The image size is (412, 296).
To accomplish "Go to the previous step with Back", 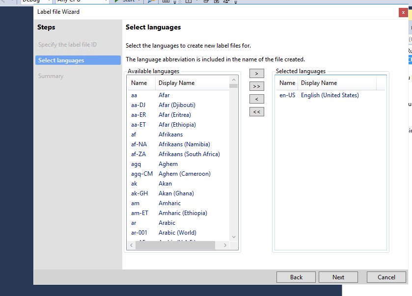I will 296,277.
